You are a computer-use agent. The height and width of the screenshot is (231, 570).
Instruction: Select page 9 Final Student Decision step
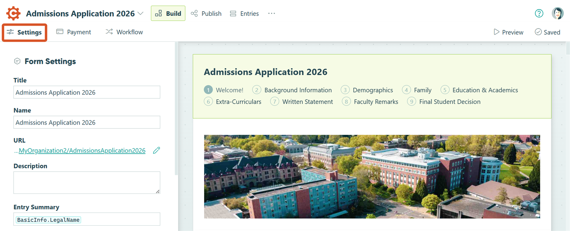pyautogui.click(x=444, y=101)
